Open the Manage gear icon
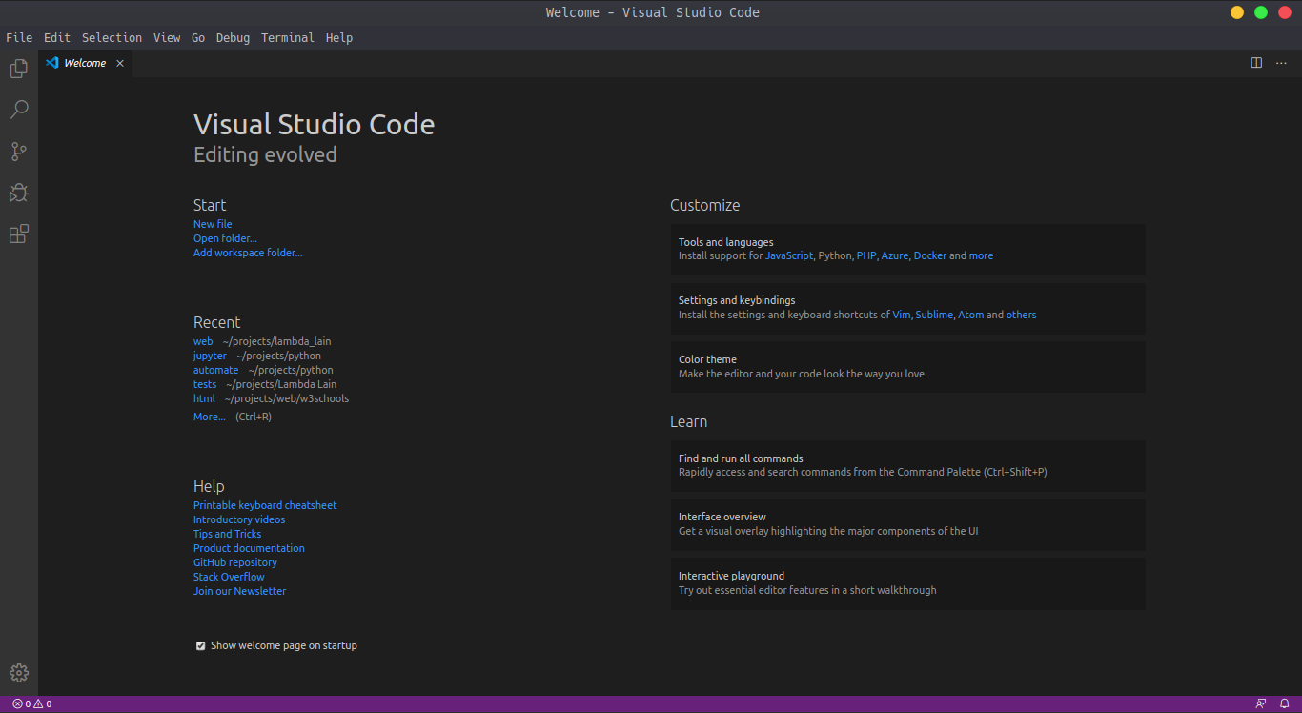Screen dimensions: 1302x713 pyautogui.click(x=19, y=673)
